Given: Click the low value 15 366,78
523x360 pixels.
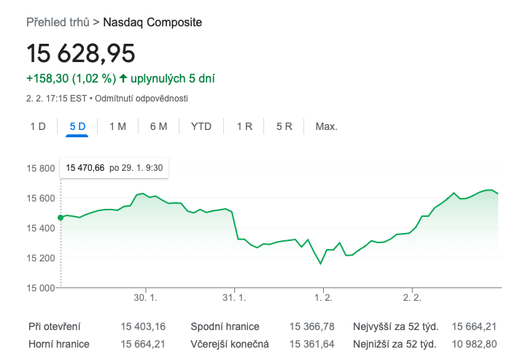Looking at the screenshot, I should point(312,326).
